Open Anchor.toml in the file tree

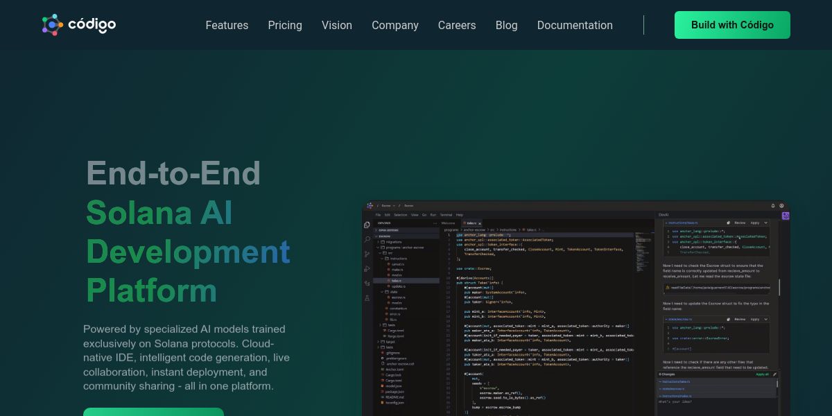[x=394, y=370]
